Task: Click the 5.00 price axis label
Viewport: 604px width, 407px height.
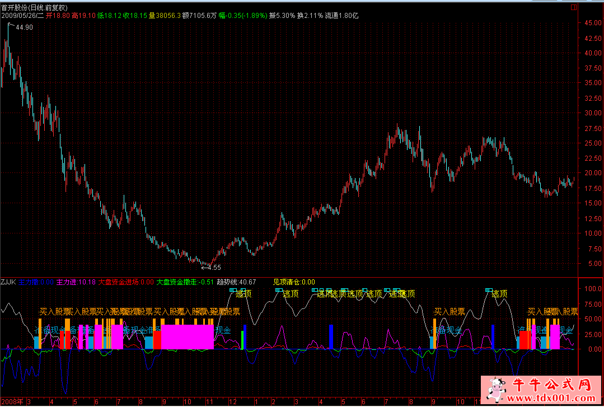Action: [x=594, y=264]
